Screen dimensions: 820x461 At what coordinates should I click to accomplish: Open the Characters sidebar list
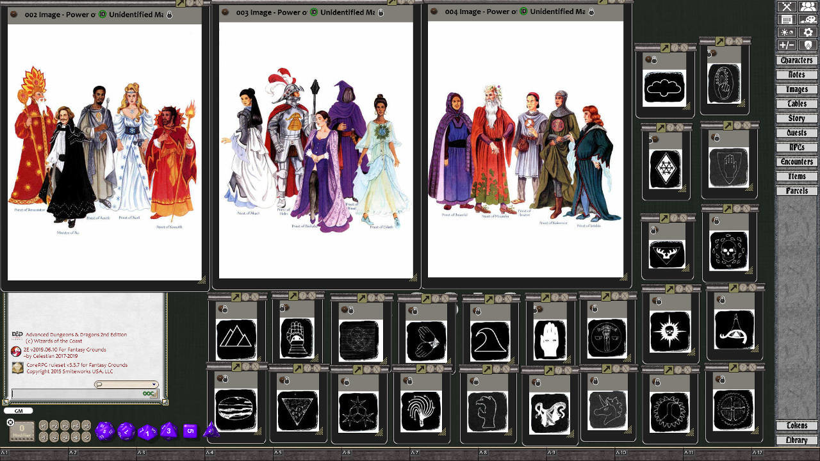796,60
